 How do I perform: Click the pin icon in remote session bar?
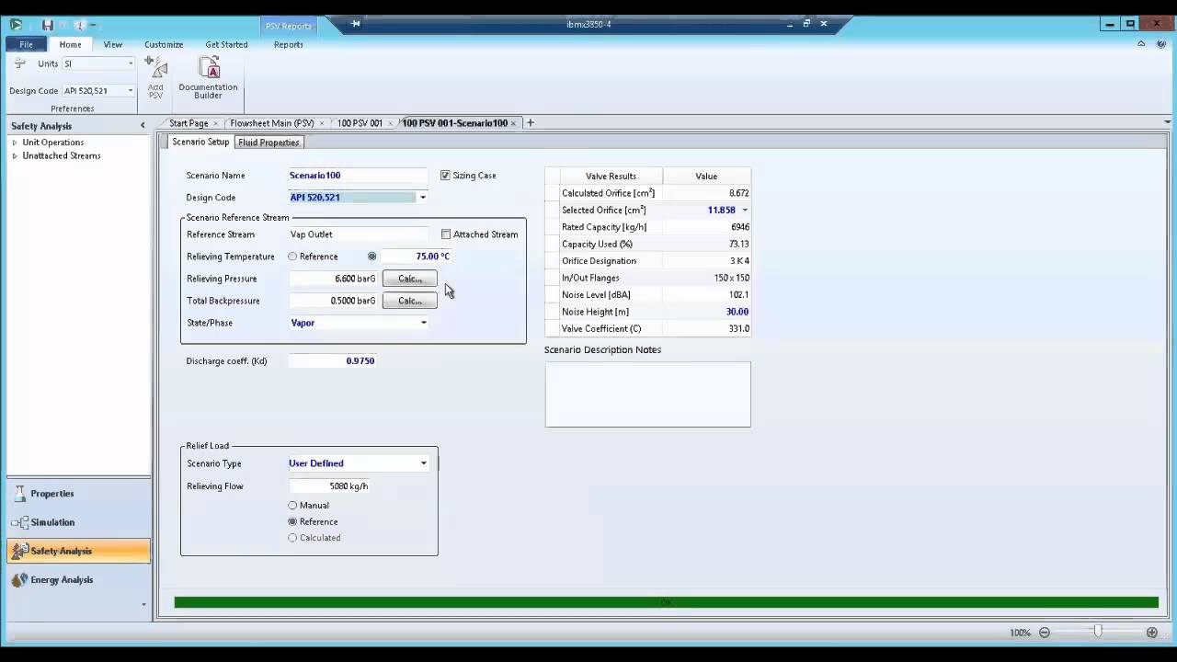[x=356, y=24]
